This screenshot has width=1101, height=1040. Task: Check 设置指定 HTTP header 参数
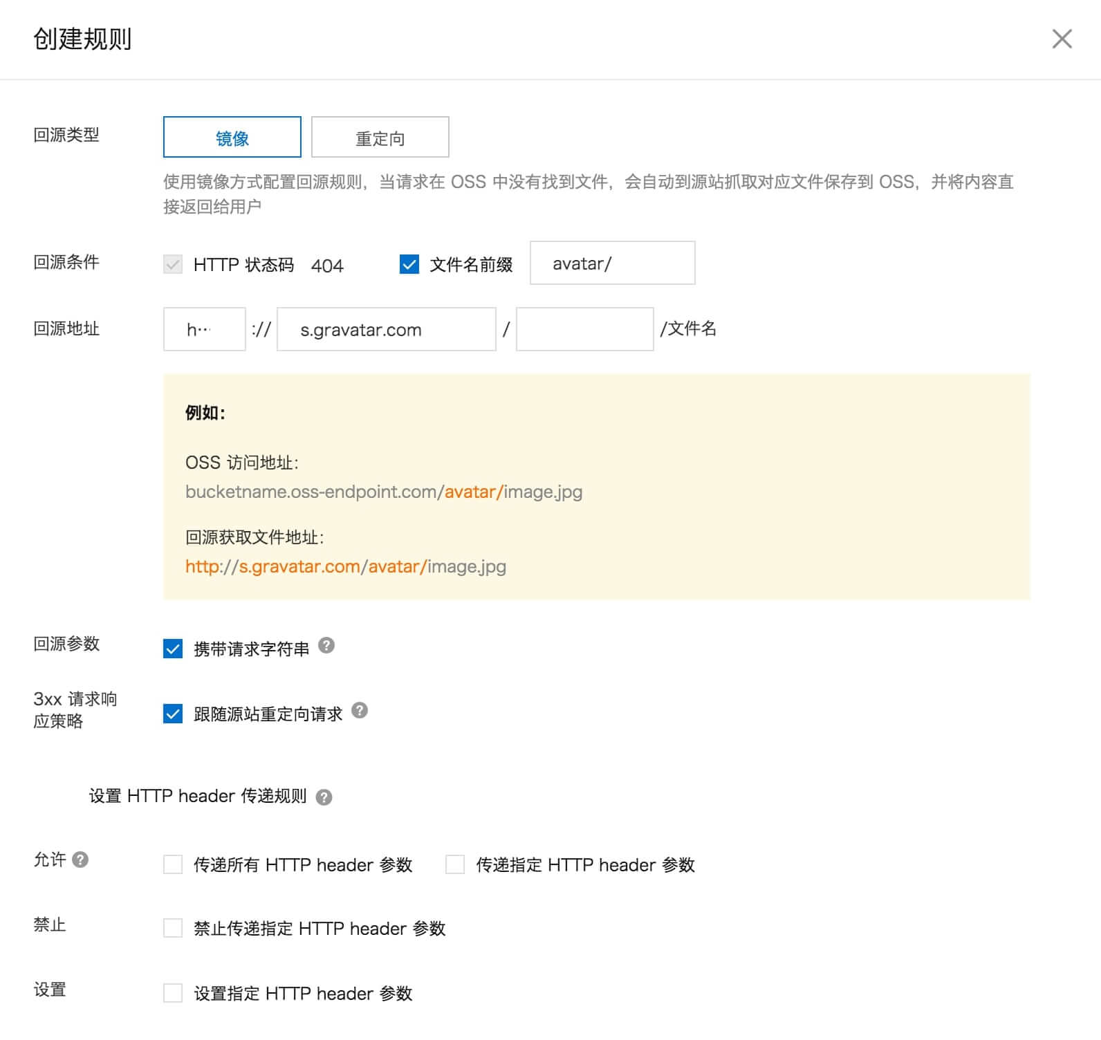[x=173, y=993]
